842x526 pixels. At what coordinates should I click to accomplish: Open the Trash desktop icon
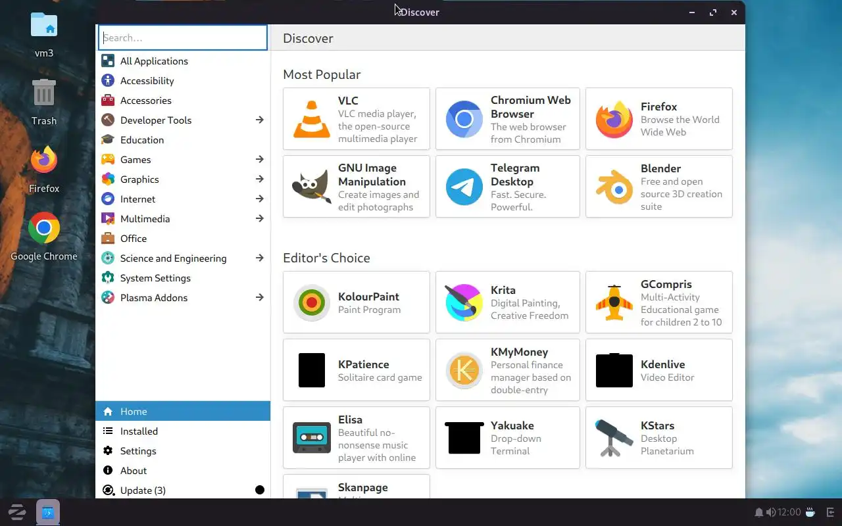(44, 93)
